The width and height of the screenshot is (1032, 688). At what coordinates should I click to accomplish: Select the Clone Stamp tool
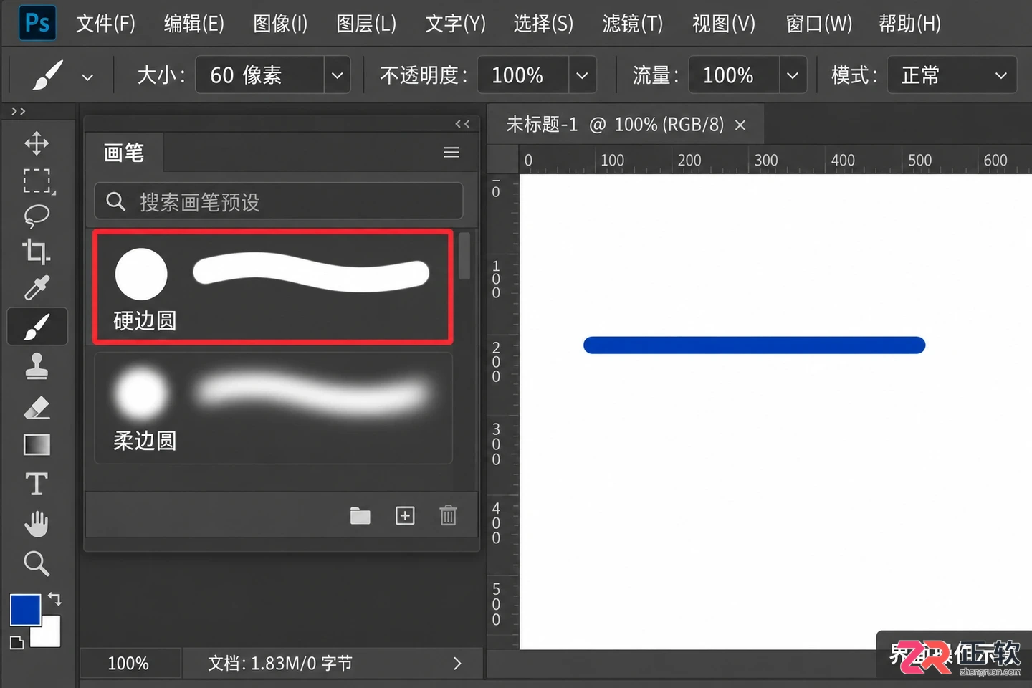pyautogui.click(x=37, y=366)
